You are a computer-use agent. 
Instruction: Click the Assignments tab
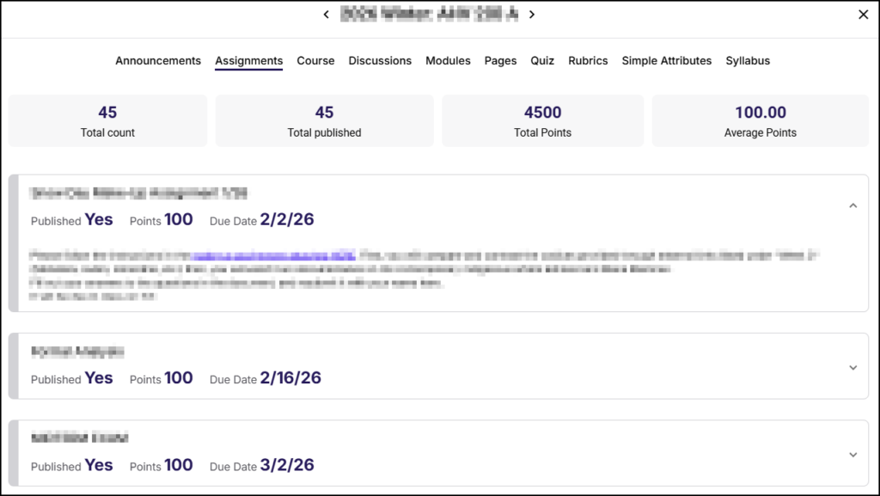pos(248,61)
